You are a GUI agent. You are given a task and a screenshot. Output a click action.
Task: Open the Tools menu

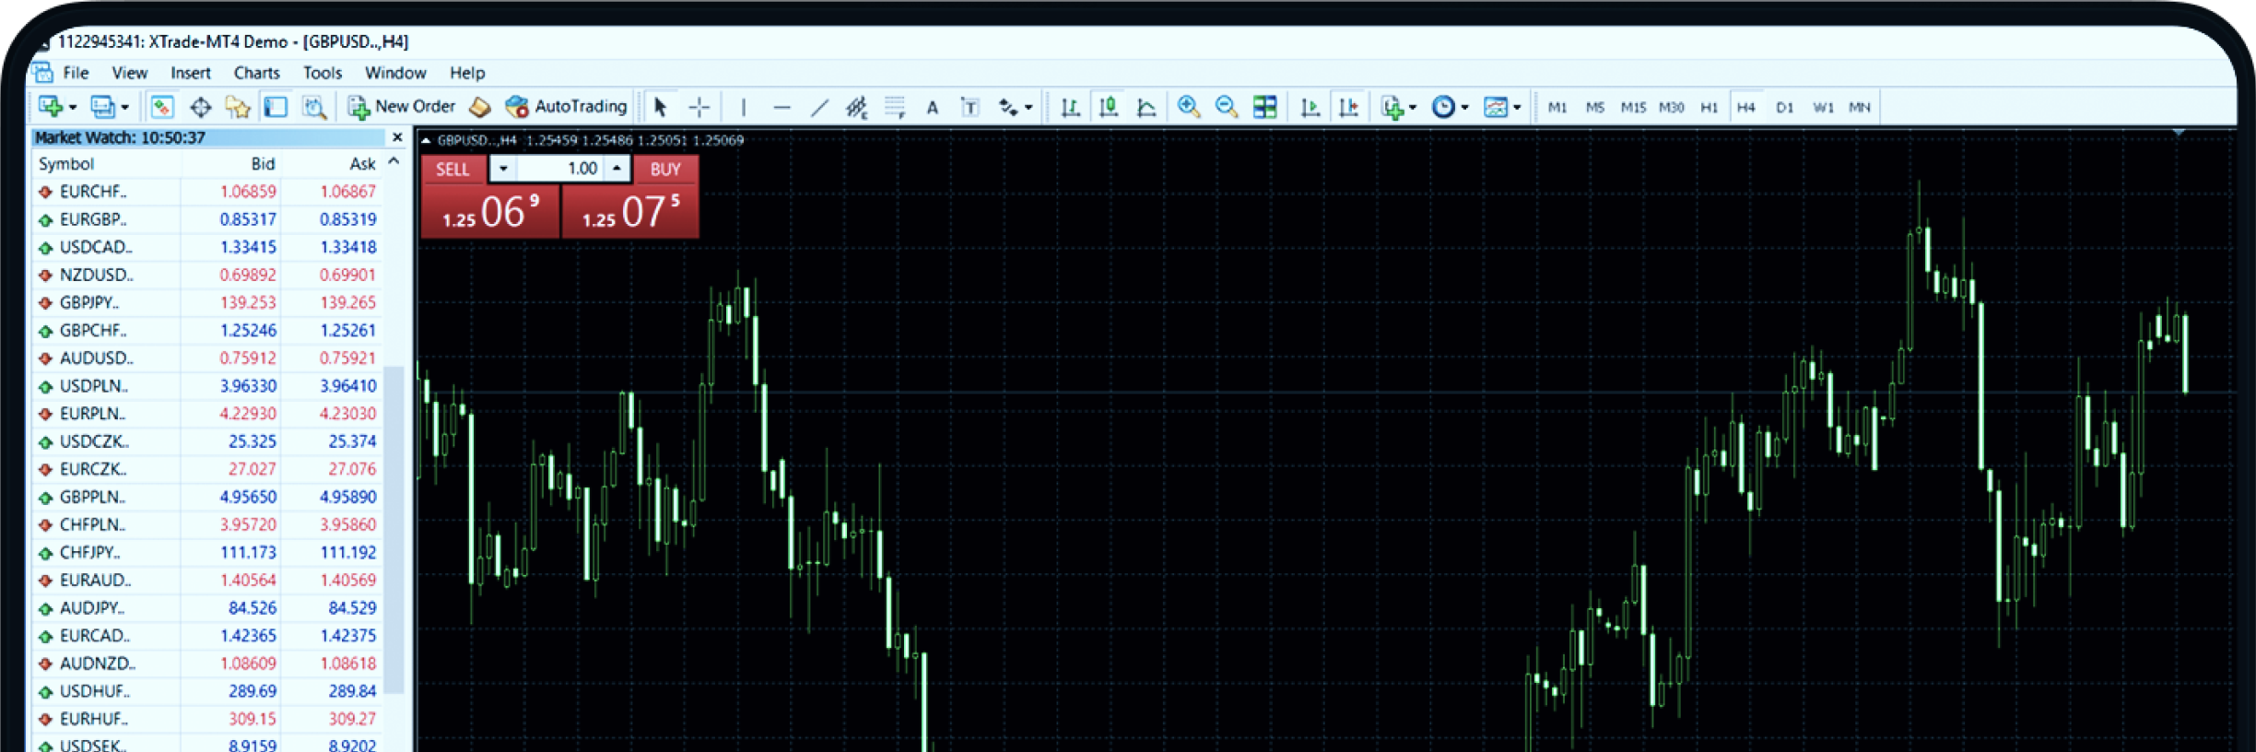[322, 73]
